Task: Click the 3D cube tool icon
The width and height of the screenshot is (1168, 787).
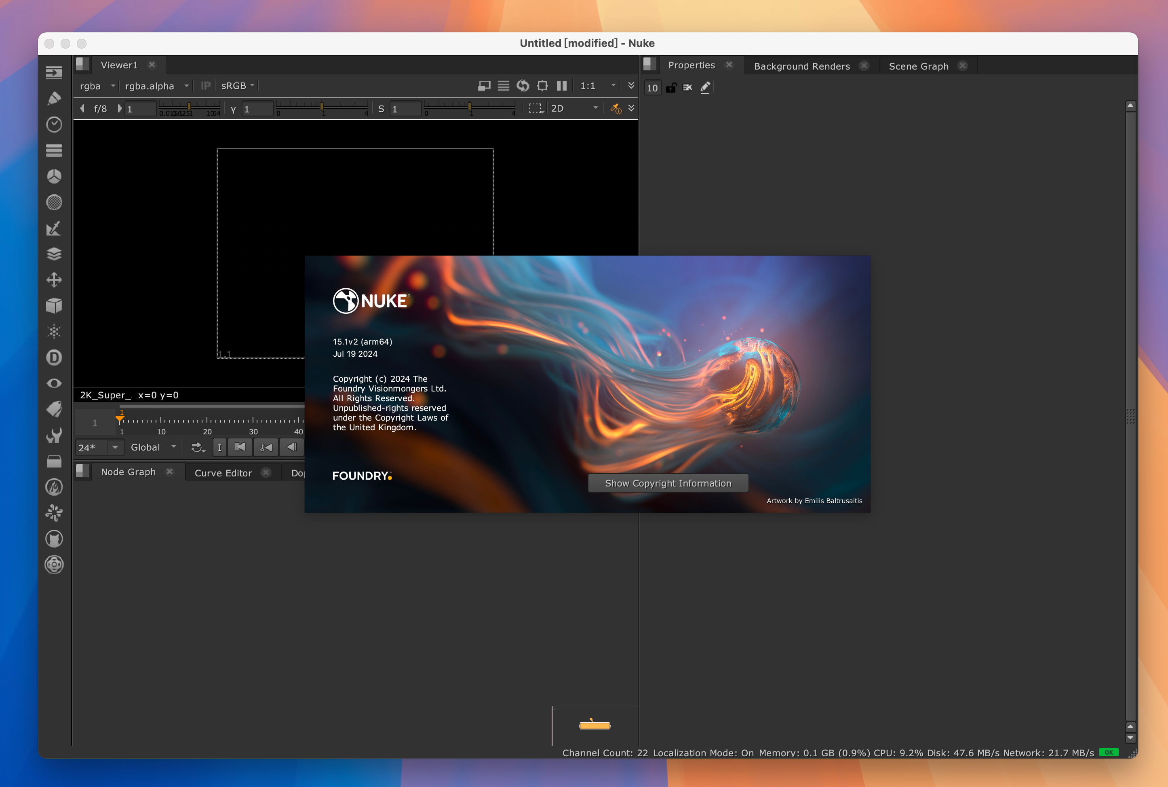Action: [55, 307]
